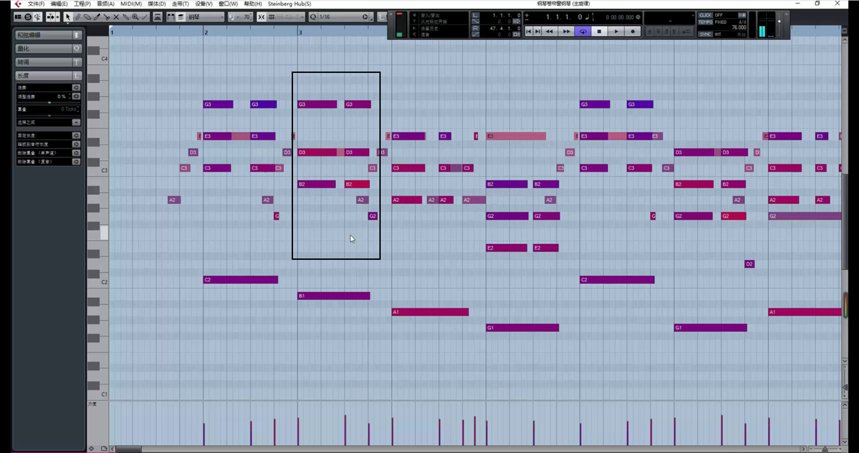The image size is (859, 453).
Task: Open the 走带(T) menu
Action: pos(180,4)
